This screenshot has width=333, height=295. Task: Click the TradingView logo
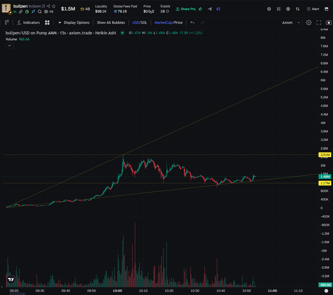(11, 280)
